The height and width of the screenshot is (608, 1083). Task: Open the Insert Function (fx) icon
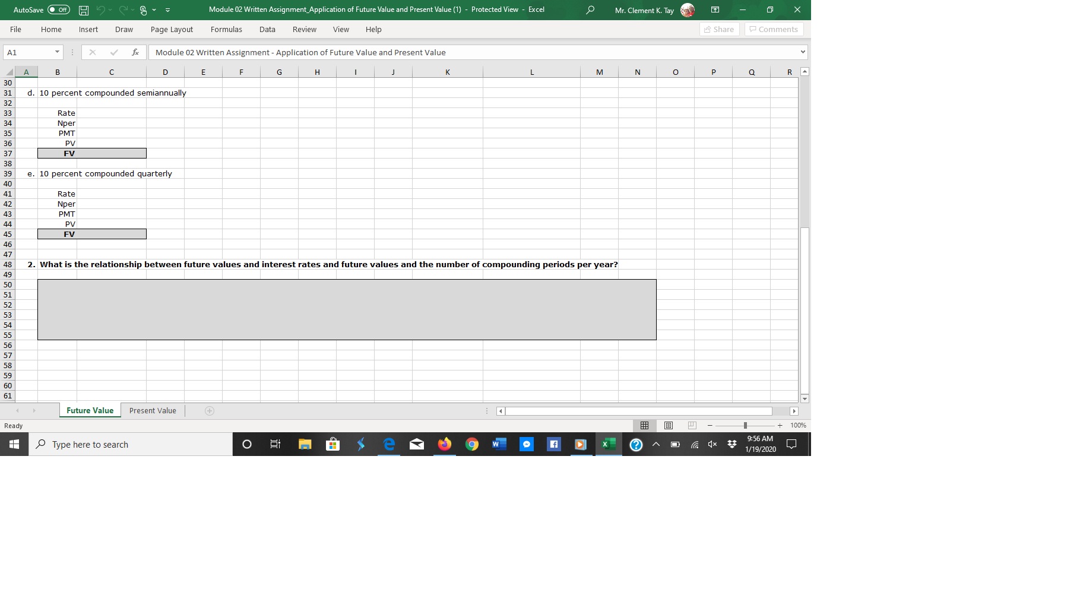coord(135,52)
